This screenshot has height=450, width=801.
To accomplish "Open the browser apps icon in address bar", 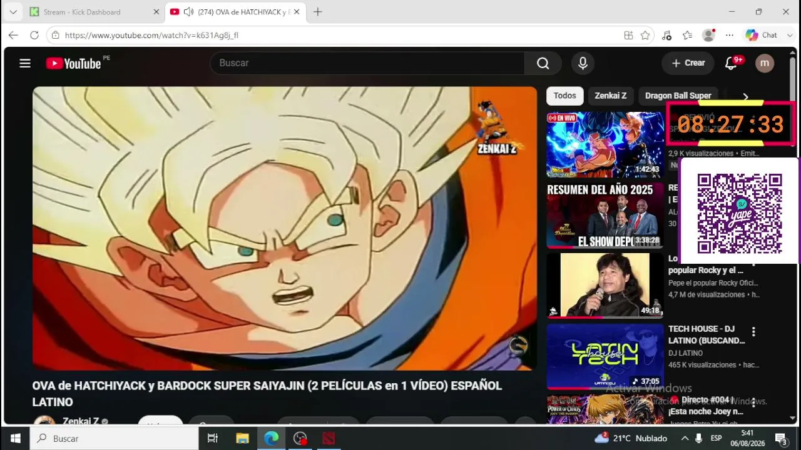I will (628, 35).
